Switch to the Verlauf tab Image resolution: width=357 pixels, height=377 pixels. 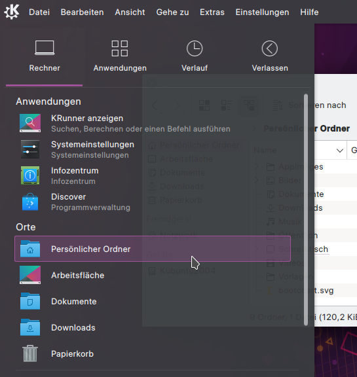(195, 56)
